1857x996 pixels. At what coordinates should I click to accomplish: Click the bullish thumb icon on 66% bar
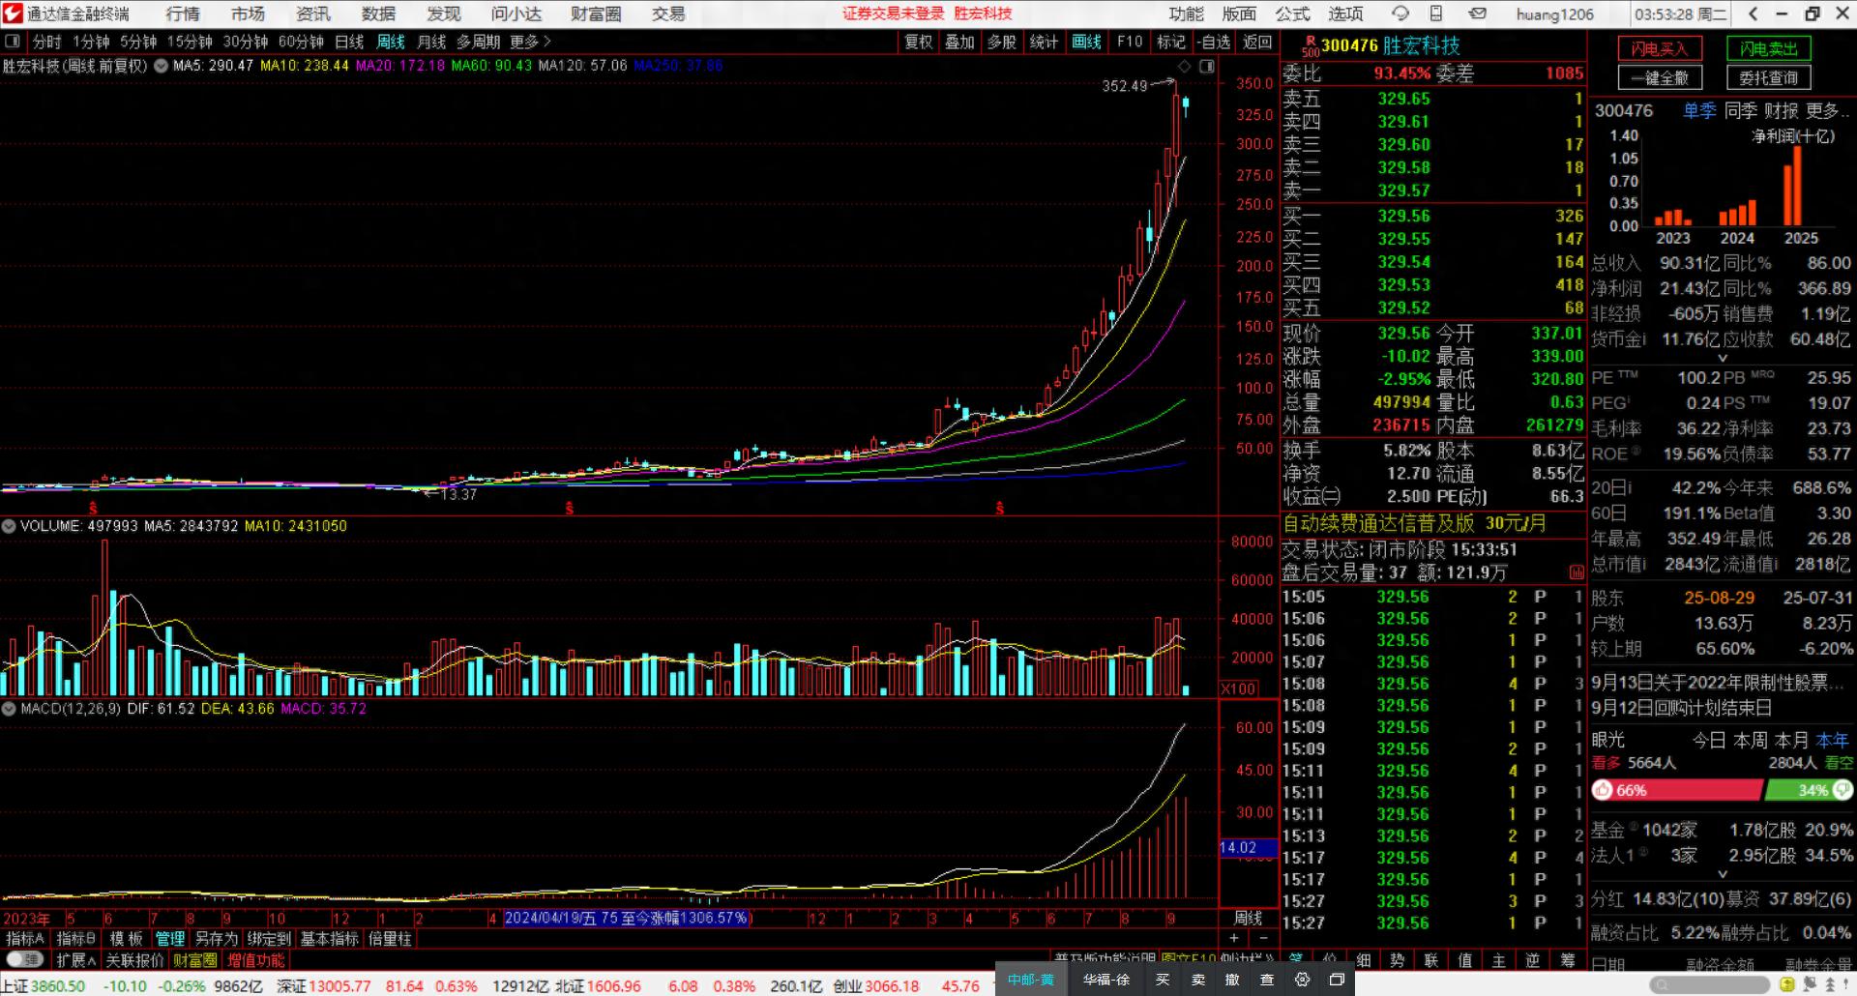[x=1604, y=790]
